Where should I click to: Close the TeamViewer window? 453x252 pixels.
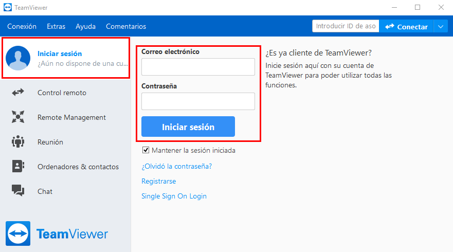(x=441, y=7)
